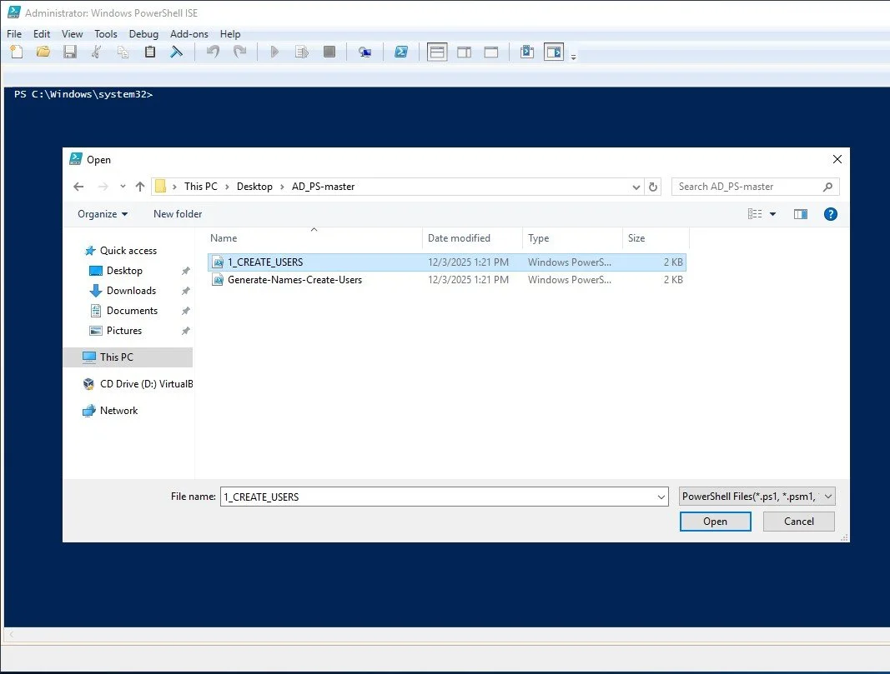
Task: Click the Open script folder icon in toolbar
Action: 43,52
